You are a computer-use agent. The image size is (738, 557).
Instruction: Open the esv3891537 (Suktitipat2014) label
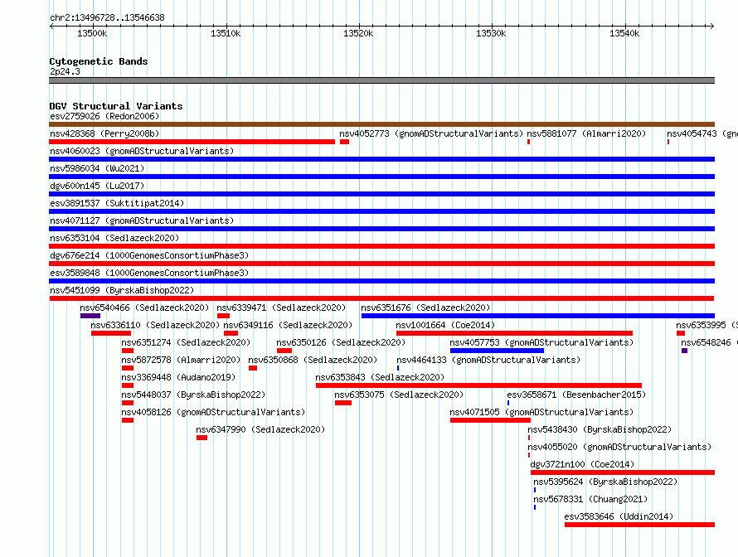click(117, 203)
